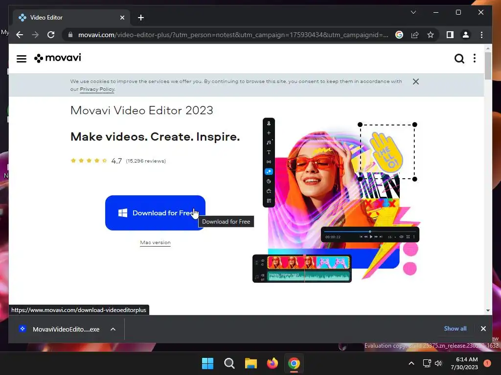
Task: Open the tab search dropdown
Action: pyautogui.click(x=413, y=12)
